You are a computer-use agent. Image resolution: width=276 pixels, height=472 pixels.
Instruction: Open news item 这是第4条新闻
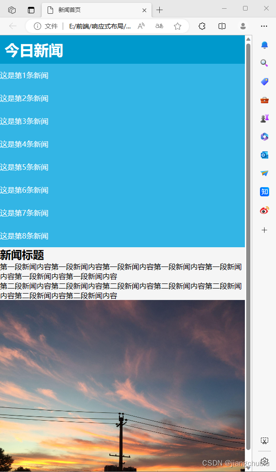[x=24, y=144]
